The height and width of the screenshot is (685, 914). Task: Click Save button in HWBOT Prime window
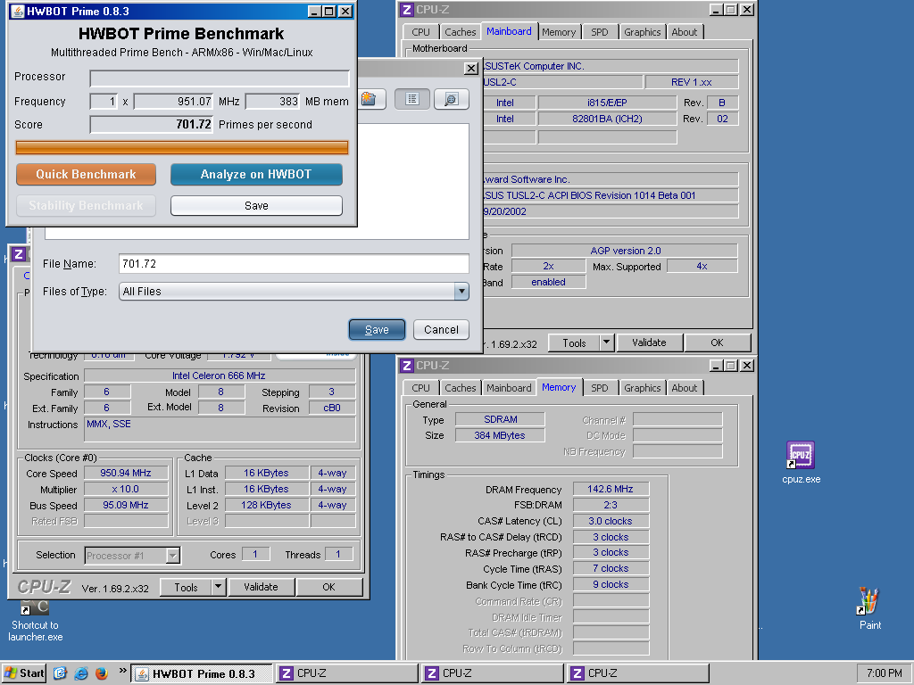pos(256,206)
